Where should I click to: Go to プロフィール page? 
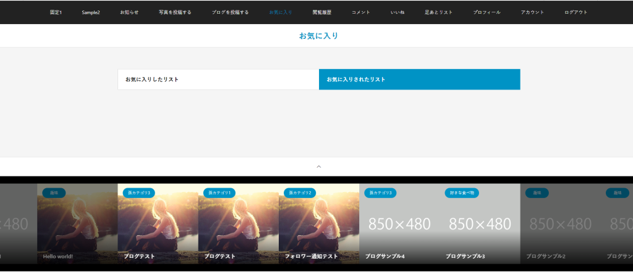(486, 12)
